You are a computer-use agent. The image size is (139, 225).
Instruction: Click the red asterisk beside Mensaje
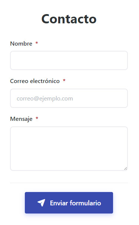click(37, 118)
